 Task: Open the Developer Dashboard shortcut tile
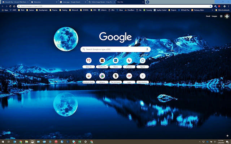click(89, 78)
